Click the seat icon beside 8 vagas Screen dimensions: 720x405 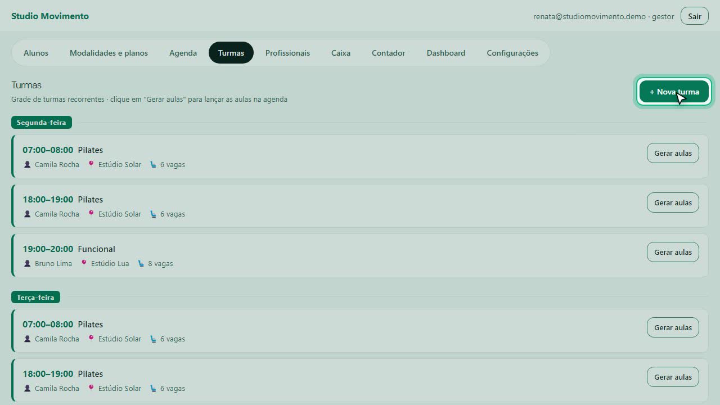point(141,264)
